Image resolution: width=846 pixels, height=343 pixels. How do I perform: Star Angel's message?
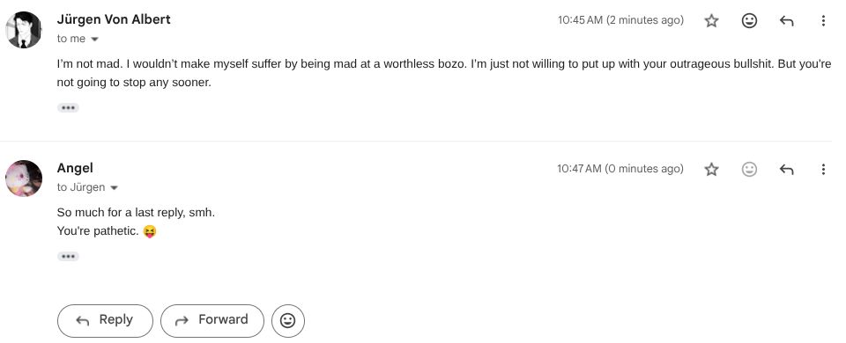712,169
